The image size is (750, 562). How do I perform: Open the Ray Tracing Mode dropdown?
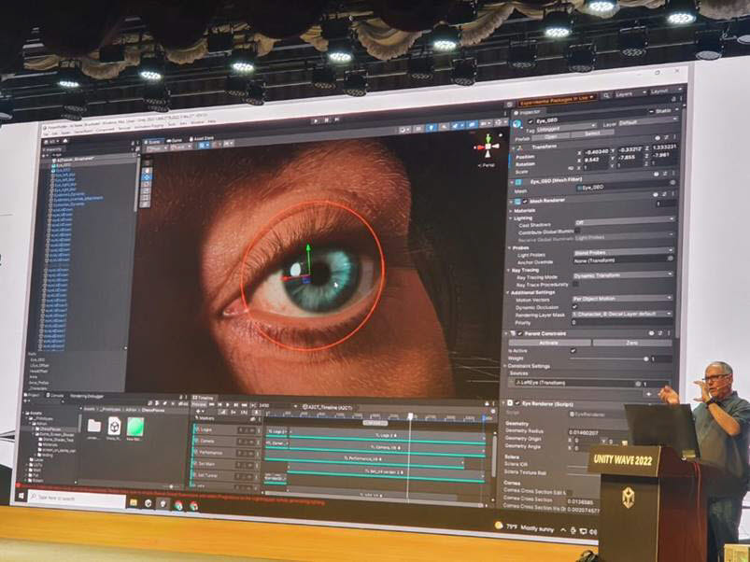point(622,274)
